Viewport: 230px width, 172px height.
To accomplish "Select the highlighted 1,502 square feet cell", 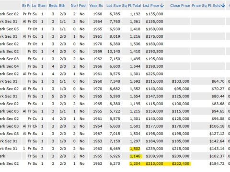I will tap(135, 149).
